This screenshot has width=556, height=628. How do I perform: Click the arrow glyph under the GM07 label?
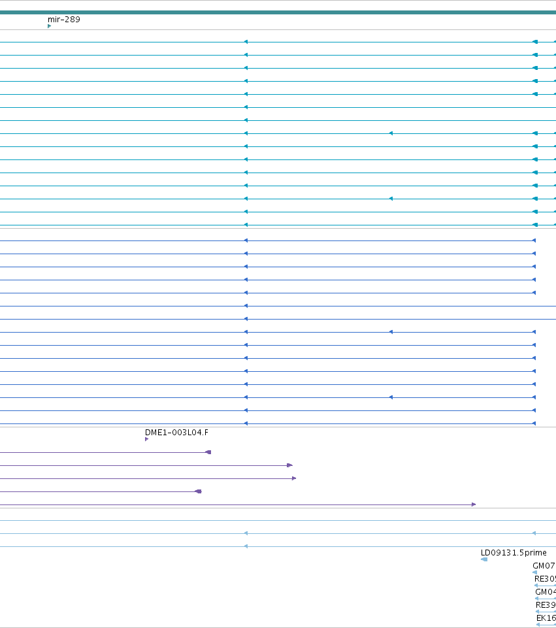point(535,572)
